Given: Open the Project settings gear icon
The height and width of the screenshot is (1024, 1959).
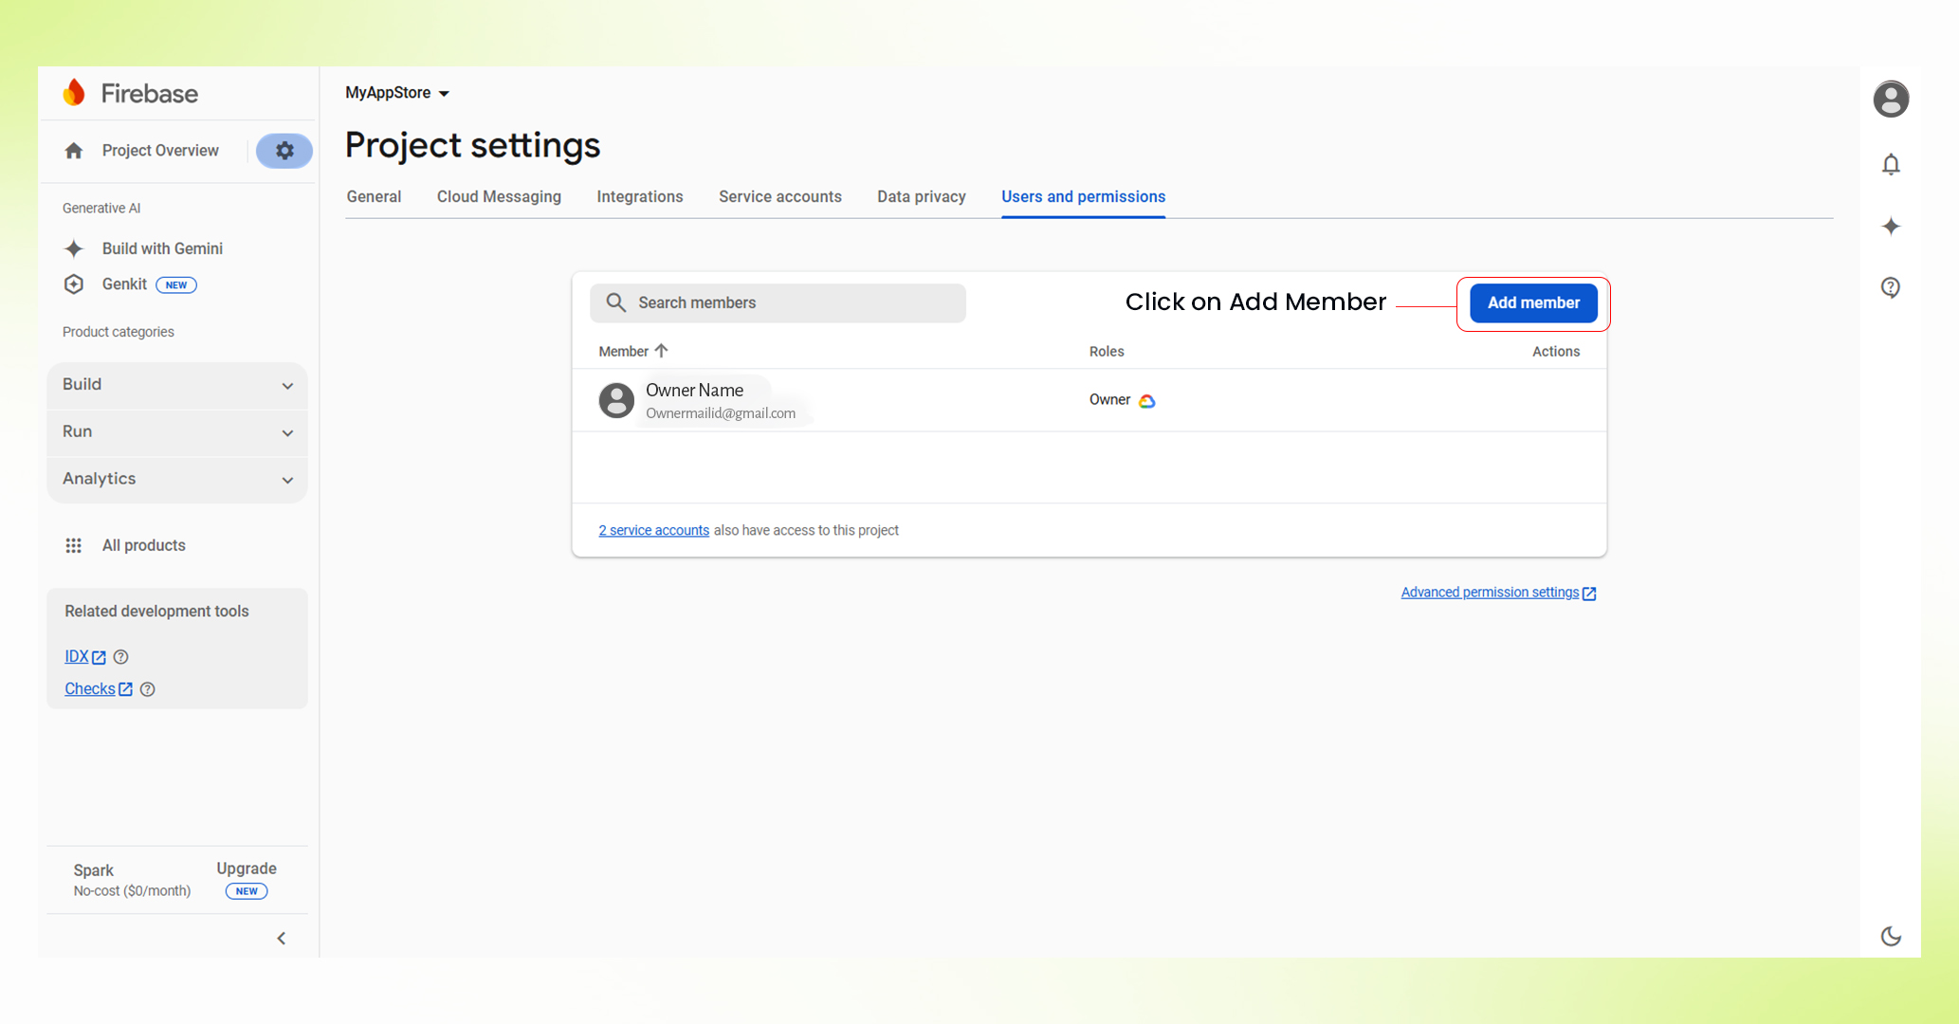Looking at the screenshot, I should pos(284,150).
